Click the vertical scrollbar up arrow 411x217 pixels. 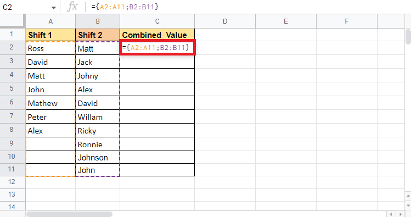[408, 196]
